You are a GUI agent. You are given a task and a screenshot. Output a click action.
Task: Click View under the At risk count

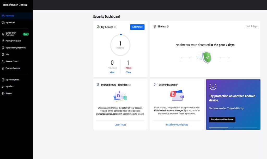pyautogui.click(x=128, y=72)
